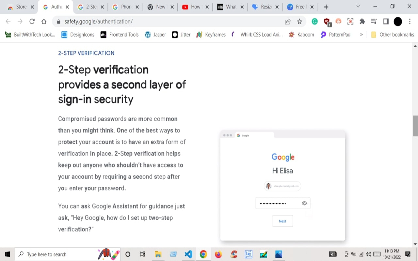Open the Jasper bookmark
This screenshot has width=418, height=261.
point(155,35)
